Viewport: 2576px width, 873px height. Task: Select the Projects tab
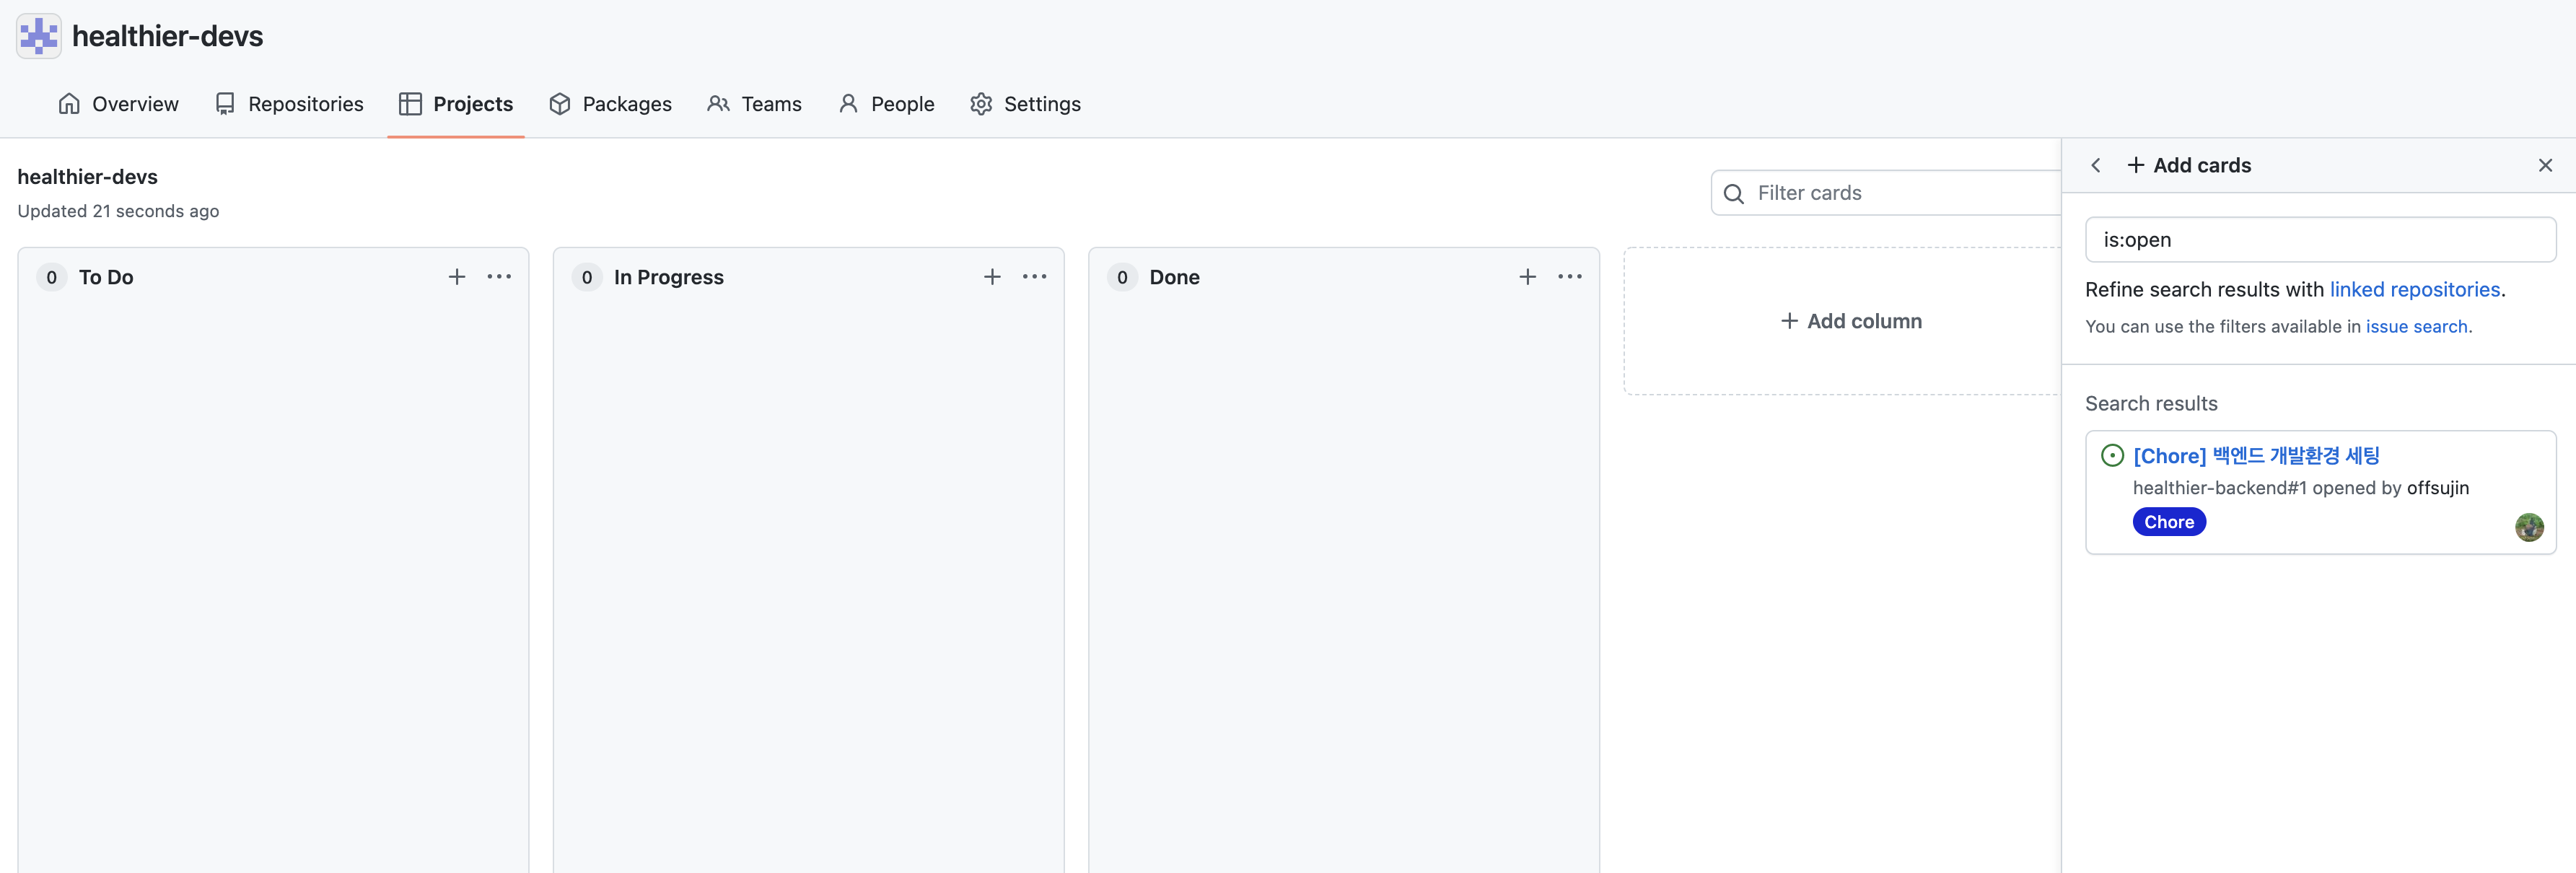coord(456,104)
